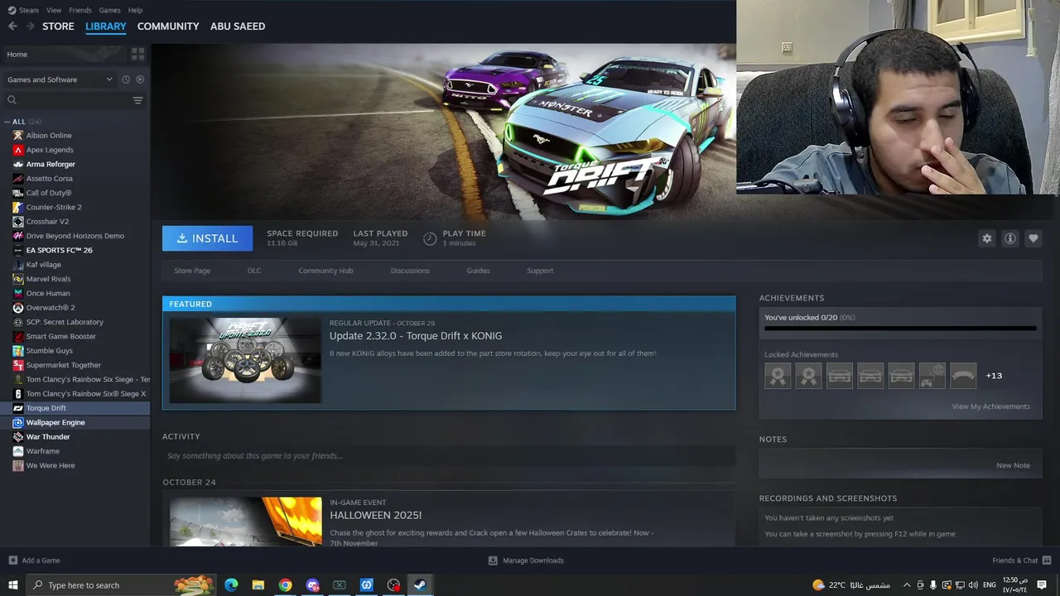
Task: Click the blue INSTALL button
Action: coord(207,238)
